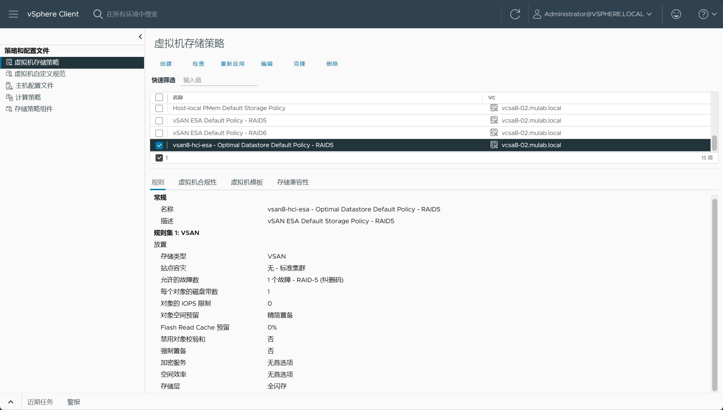This screenshot has width=723, height=410.
Task: Click the global search field 在所有环境中搜索
Action: click(132, 14)
